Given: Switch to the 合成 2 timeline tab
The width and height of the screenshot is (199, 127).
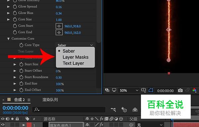Looking at the screenshot, I should point(19,100).
